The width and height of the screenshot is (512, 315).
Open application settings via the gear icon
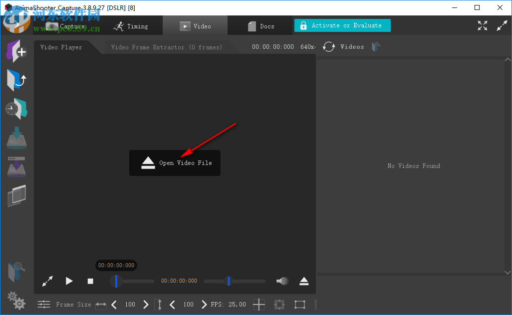point(16,301)
